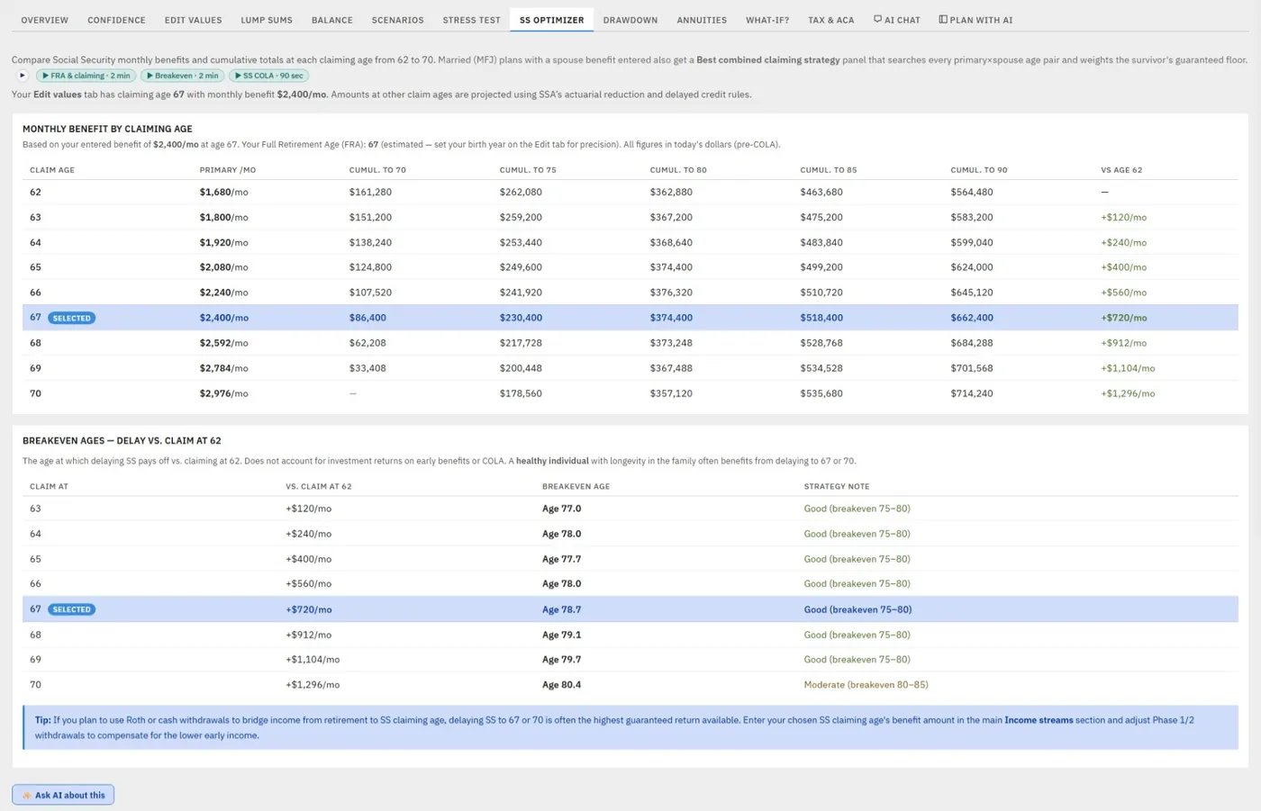Open the Tax & ACA tab
The height and width of the screenshot is (811, 1261).
coord(830,20)
